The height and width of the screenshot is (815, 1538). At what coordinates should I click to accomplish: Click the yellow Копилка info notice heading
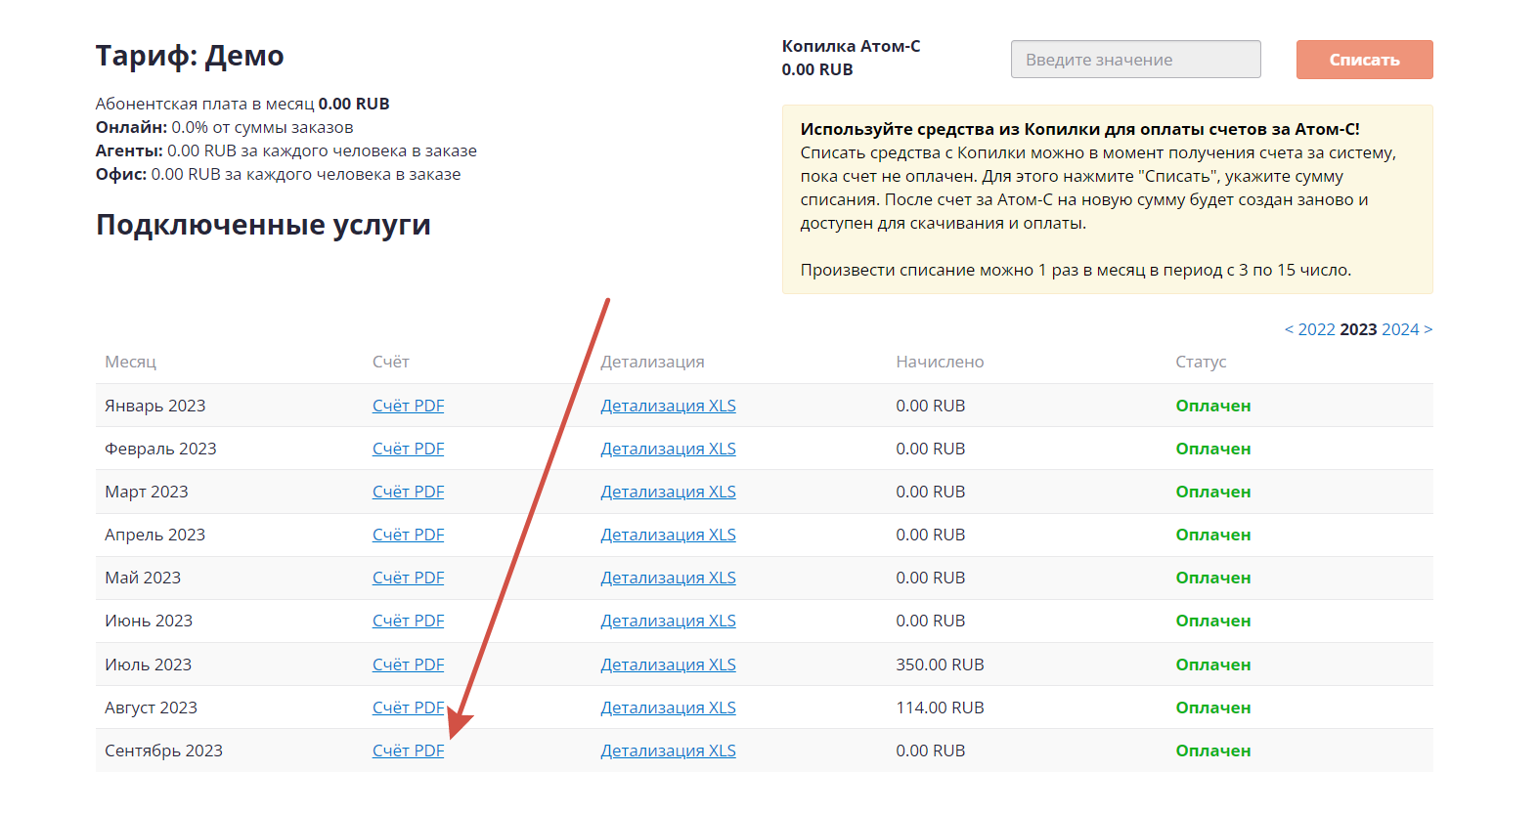coord(1080,129)
